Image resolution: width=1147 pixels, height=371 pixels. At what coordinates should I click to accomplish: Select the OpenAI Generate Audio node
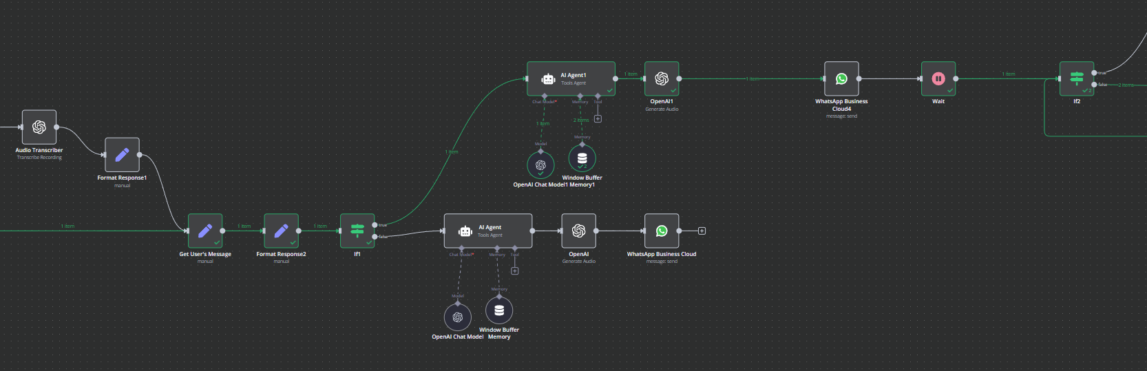(579, 231)
